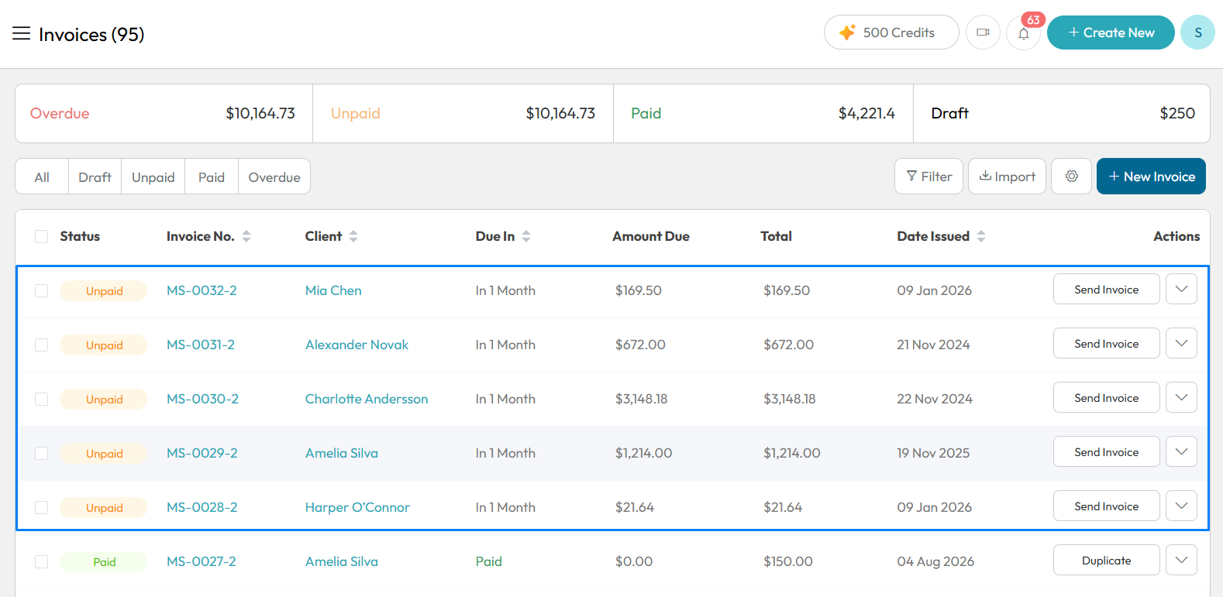Send Invoice for MS-0030-2
The image size is (1223, 597).
point(1106,397)
